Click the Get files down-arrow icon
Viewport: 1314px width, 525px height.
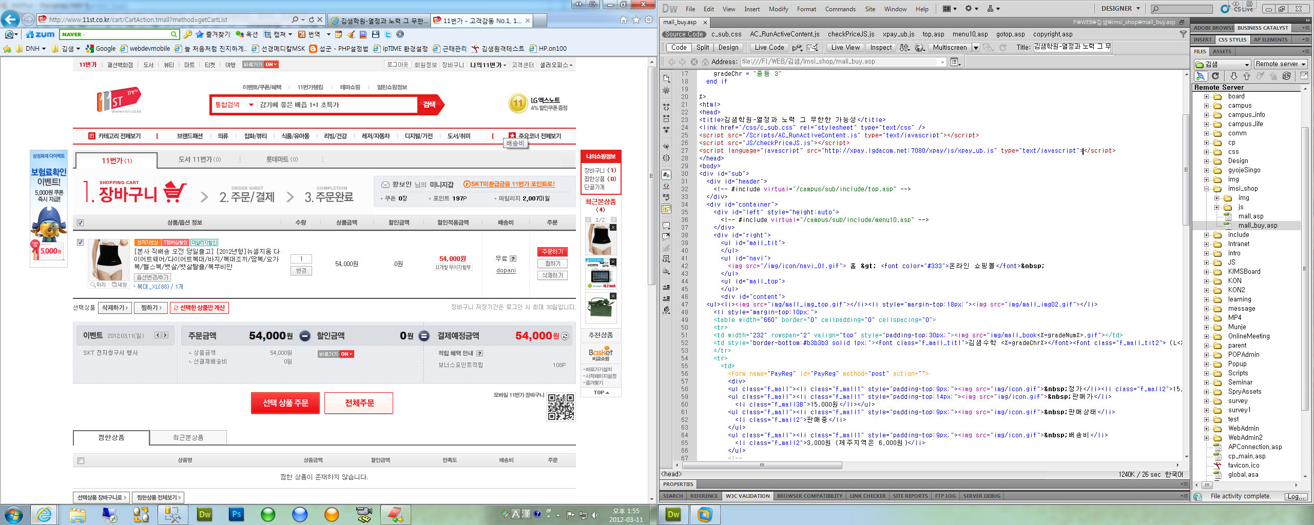tap(1233, 76)
